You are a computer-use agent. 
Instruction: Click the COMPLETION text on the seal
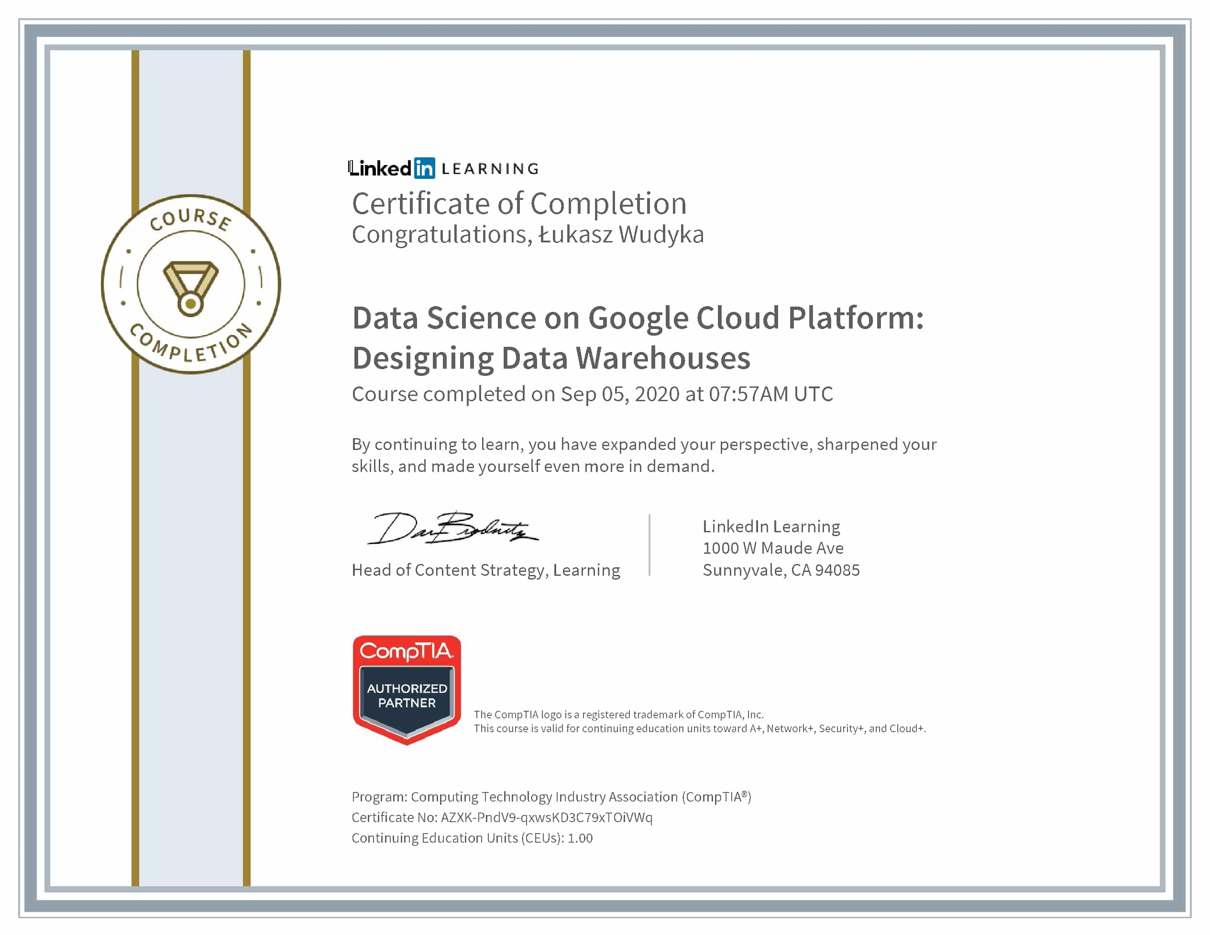190,344
